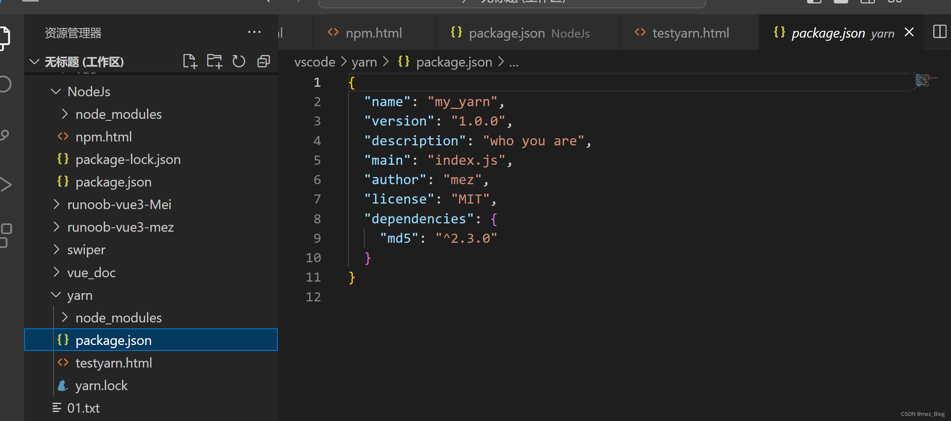Click vscode in the breadcrumb path
The width and height of the screenshot is (951, 421).
pyautogui.click(x=315, y=62)
